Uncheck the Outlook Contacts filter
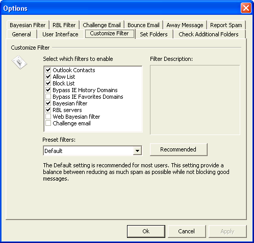Viewport: 254px width, 243px height. (x=48, y=70)
